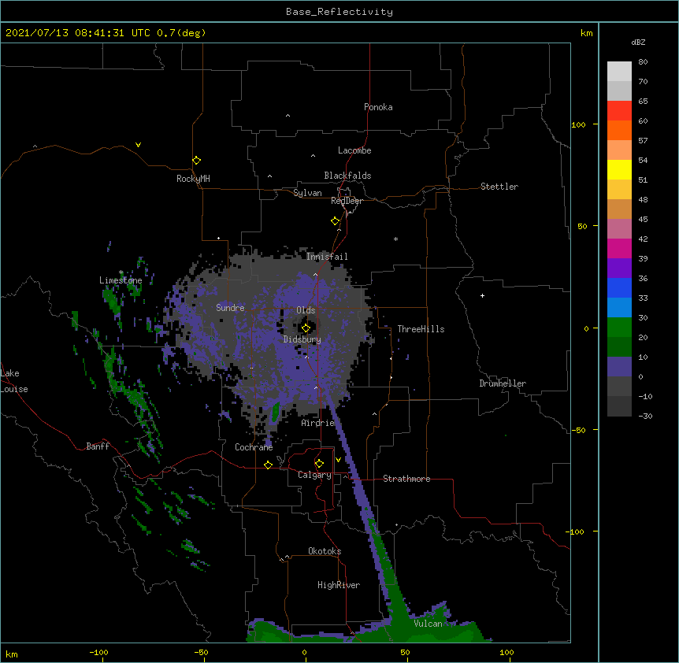
Task: Select the radar site diamond between Olds and Didsbury
Action: 306,328
